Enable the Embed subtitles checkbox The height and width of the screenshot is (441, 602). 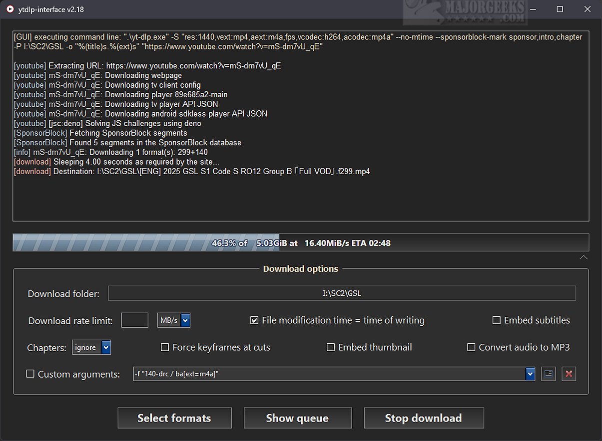click(497, 320)
